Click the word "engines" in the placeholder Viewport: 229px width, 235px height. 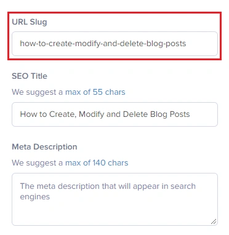coord(35,197)
